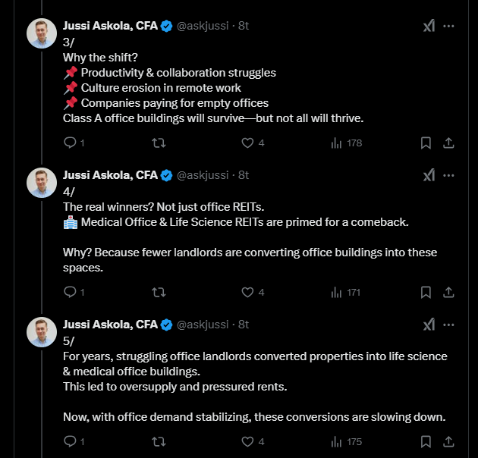
Task: Open Grok icon on the 3/ tweet
Action: (x=429, y=26)
